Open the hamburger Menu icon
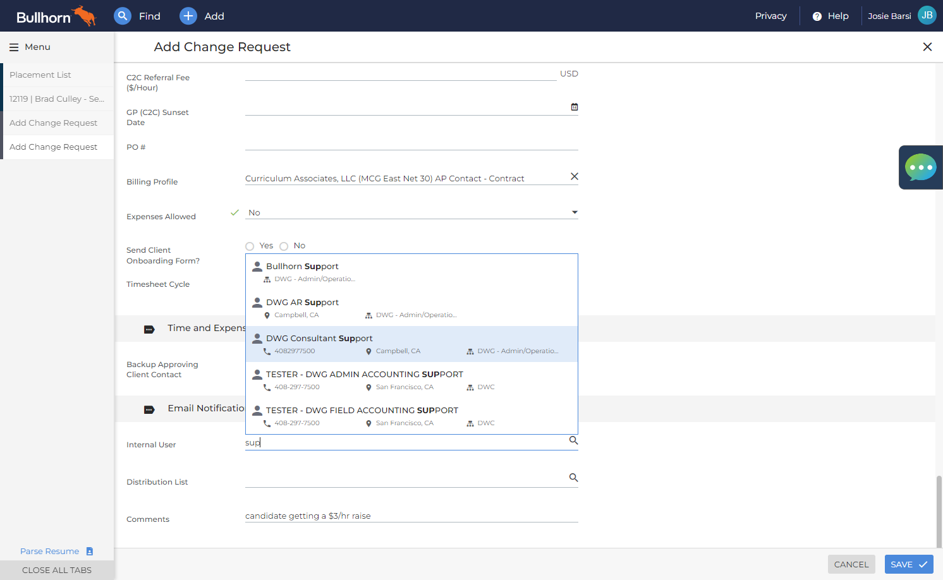 tap(14, 47)
